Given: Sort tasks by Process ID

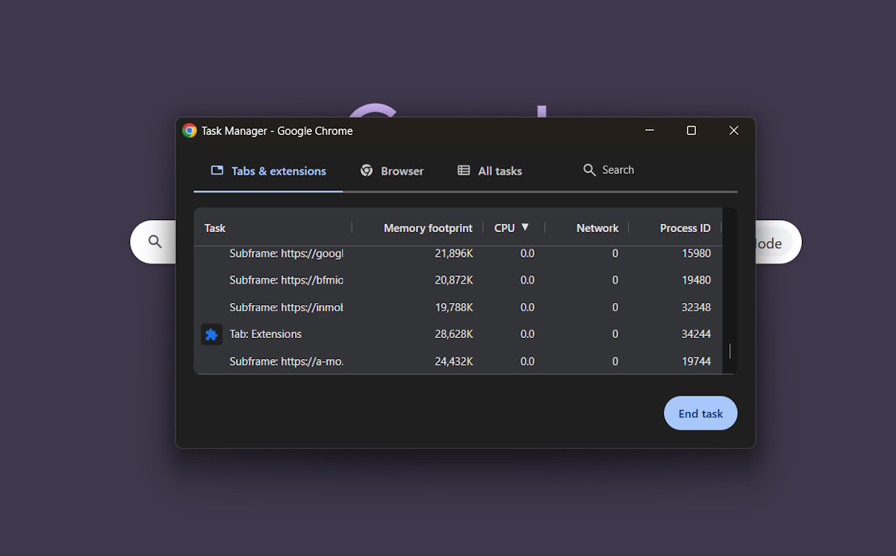Looking at the screenshot, I should (x=685, y=228).
